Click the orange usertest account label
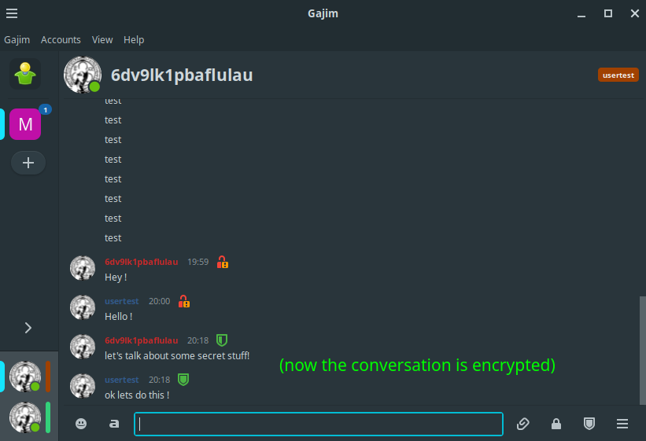The image size is (646, 441). pyautogui.click(x=618, y=75)
